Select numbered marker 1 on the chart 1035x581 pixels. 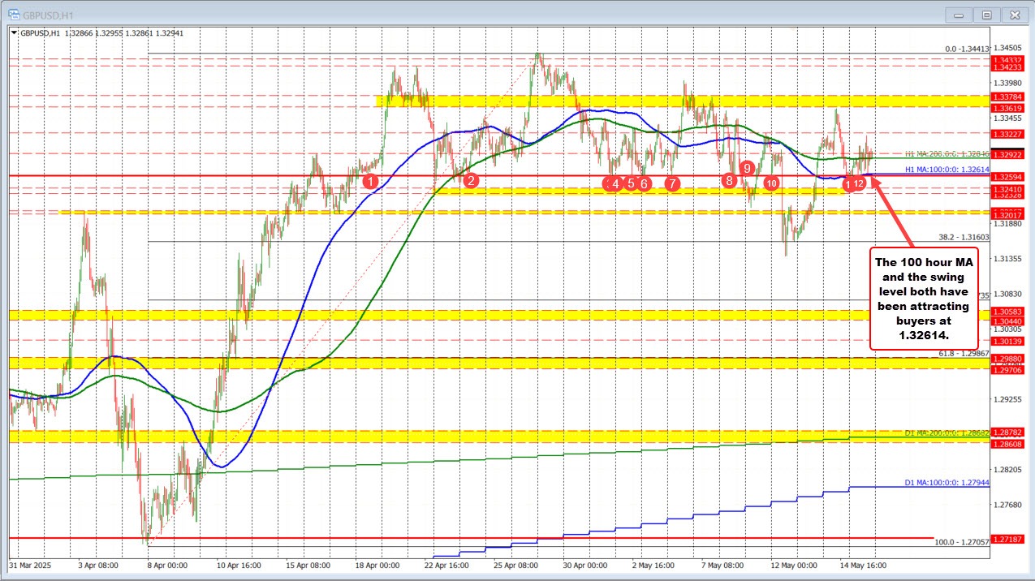371,182
